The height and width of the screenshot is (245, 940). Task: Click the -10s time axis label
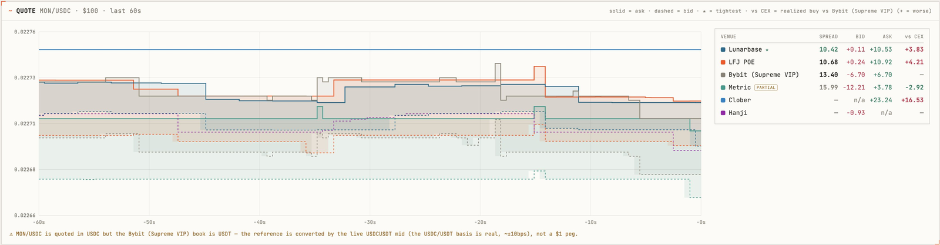point(590,222)
